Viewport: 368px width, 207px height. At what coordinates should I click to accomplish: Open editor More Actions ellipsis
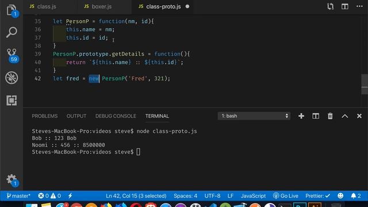359,6
